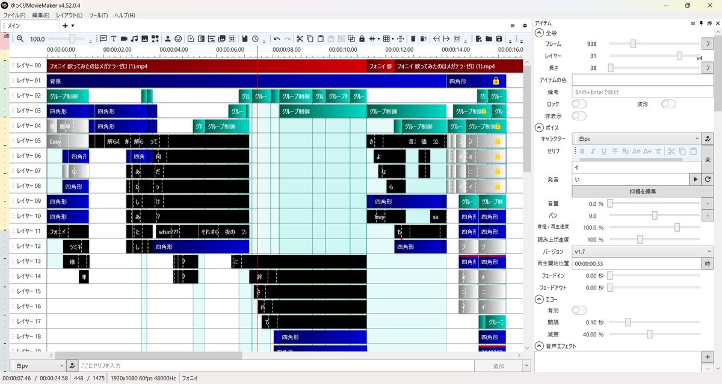Viewport: 722px width, 384px height.
Task: Delete selected item with trash icon
Action: tap(413, 39)
